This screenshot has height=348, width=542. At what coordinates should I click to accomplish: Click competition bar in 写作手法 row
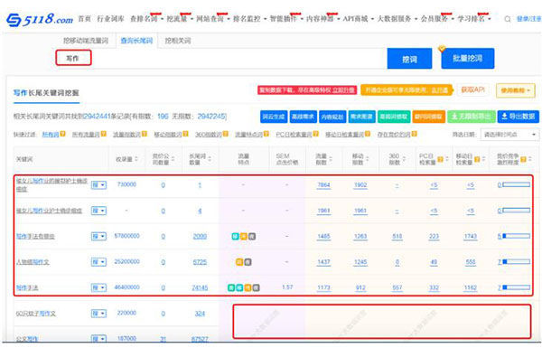(516, 287)
